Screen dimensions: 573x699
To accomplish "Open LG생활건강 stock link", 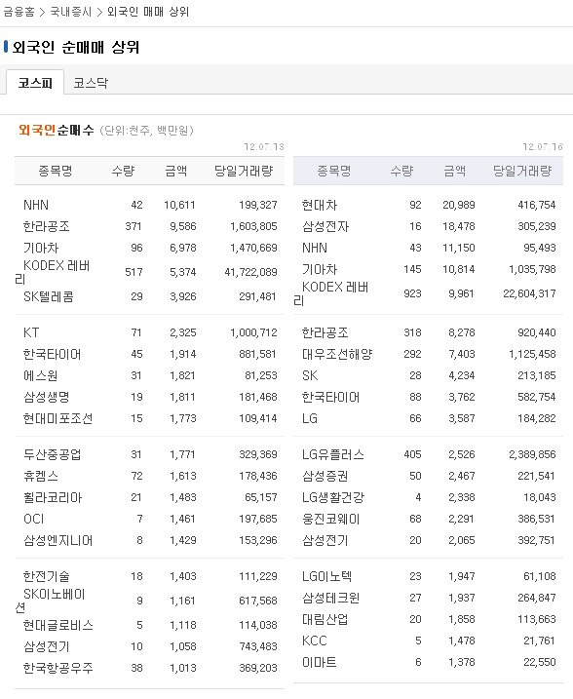I will 333,497.
